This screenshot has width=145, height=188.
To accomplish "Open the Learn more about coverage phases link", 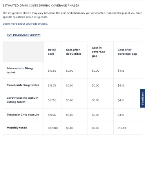I will pos(25,24).
